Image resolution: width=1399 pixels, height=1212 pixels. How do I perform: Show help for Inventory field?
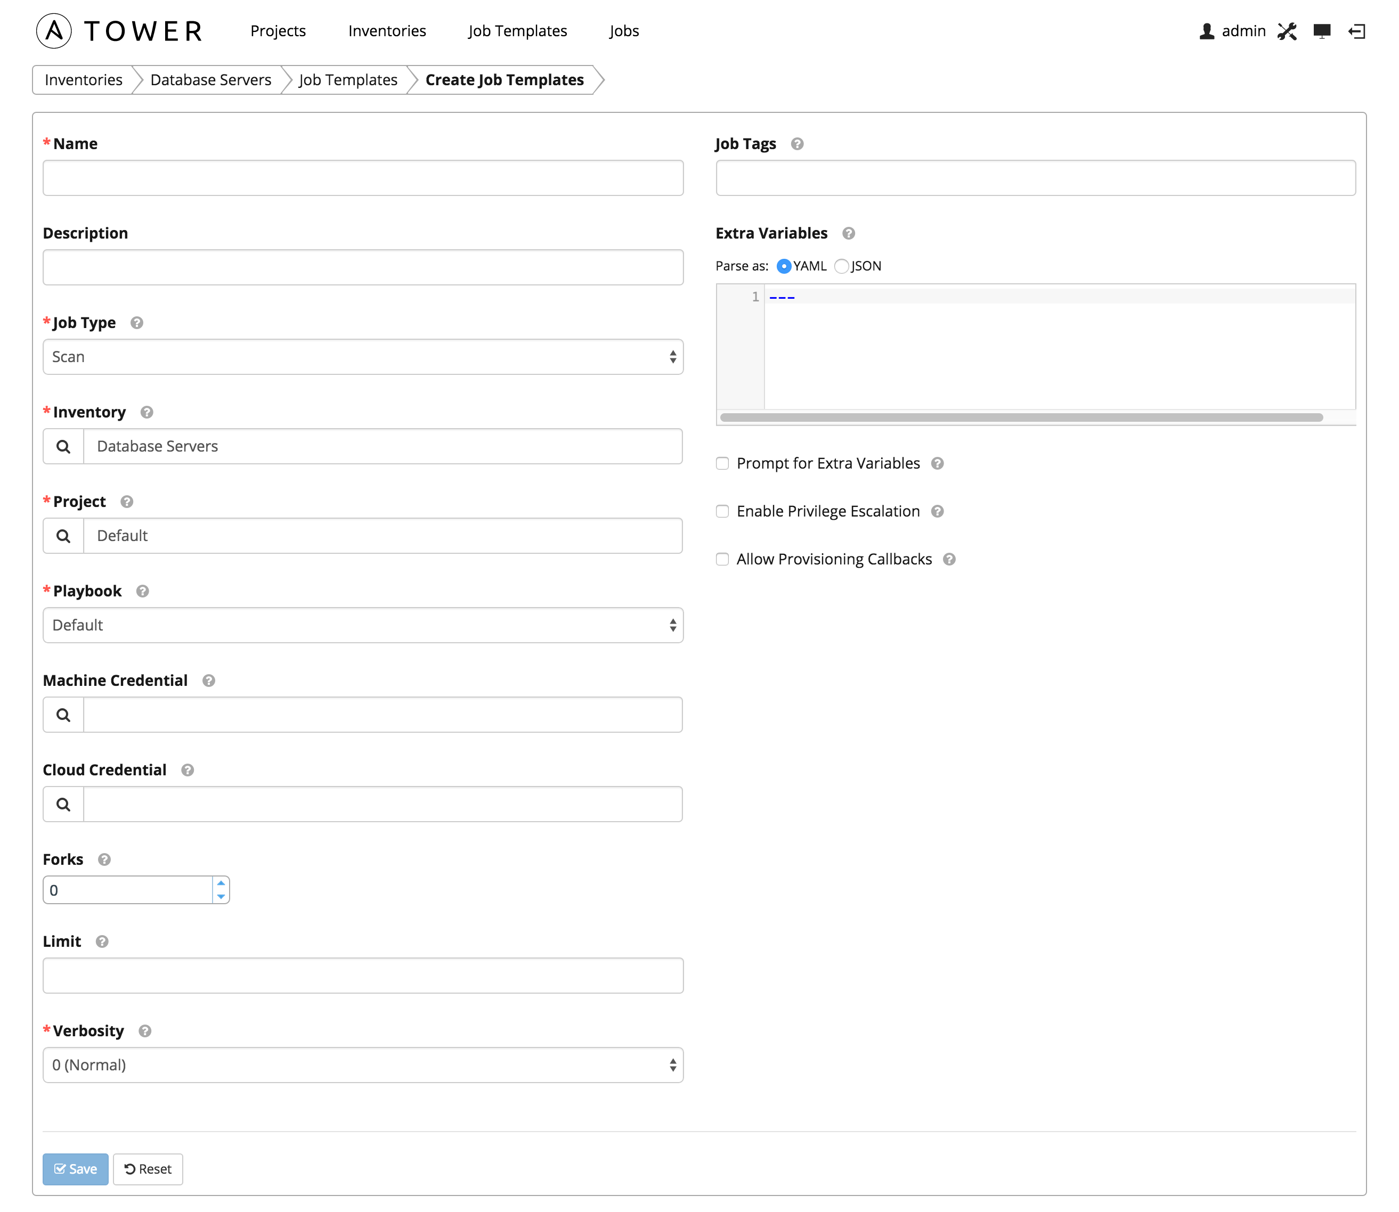click(147, 412)
